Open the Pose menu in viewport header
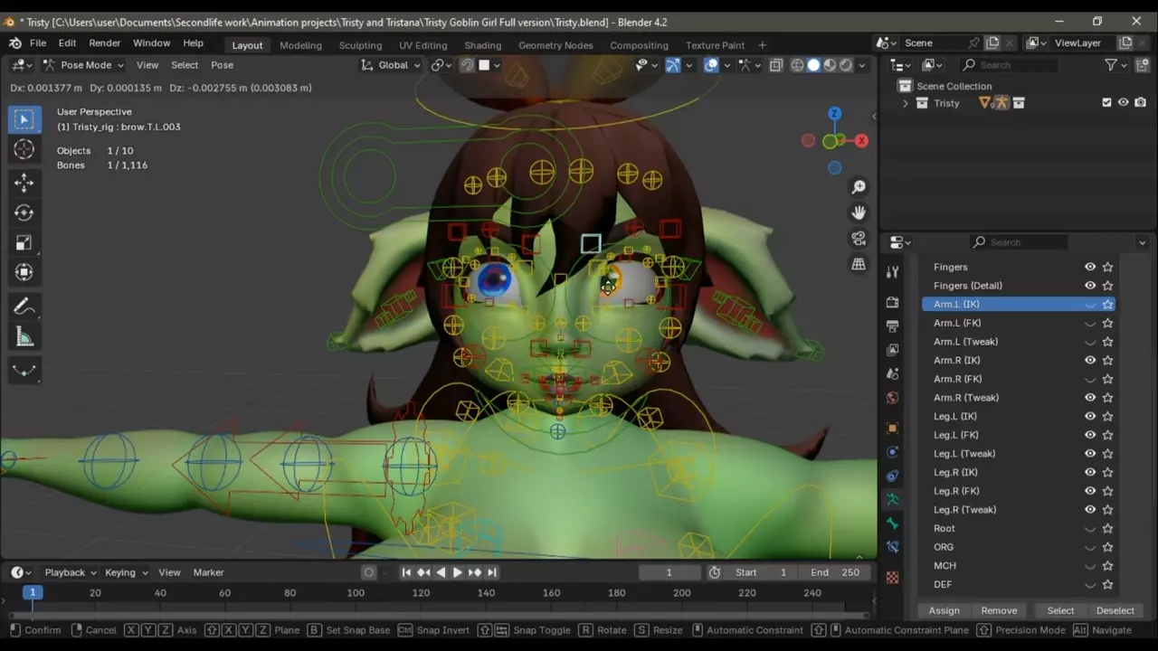 pyautogui.click(x=222, y=65)
